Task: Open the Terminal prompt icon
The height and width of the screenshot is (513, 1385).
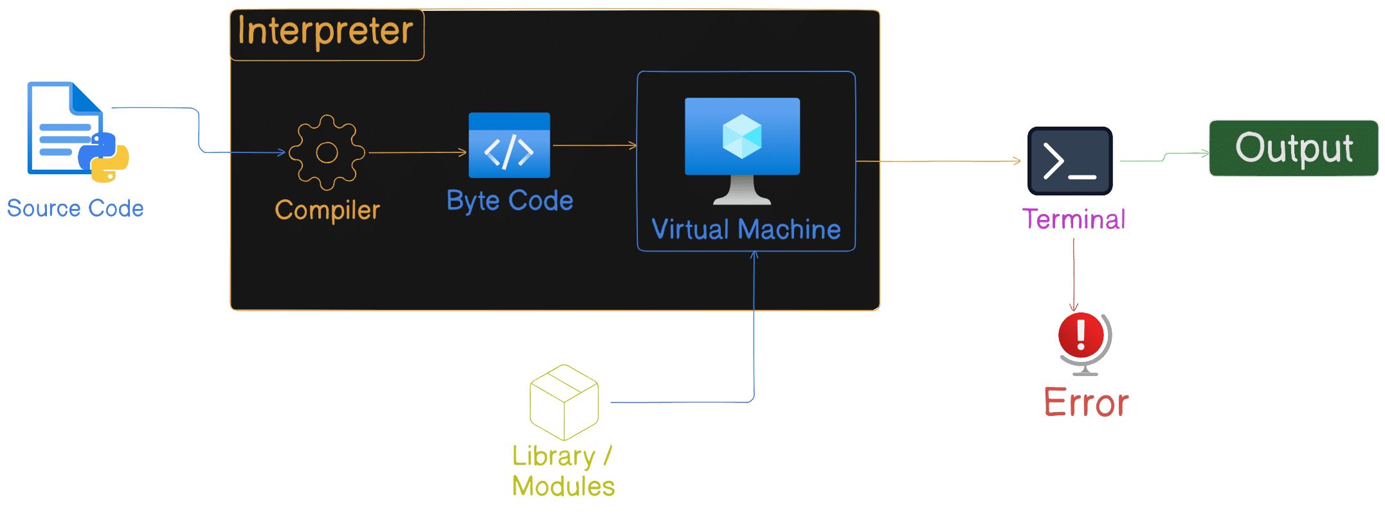Action: (1070, 161)
